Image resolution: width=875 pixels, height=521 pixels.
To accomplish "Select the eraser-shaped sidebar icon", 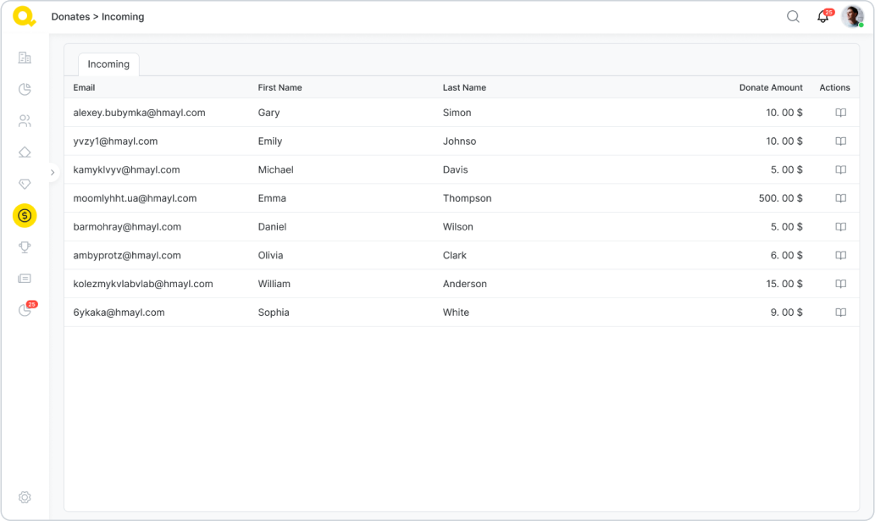I will (x=25, y=152).
